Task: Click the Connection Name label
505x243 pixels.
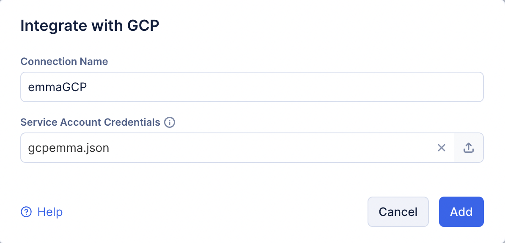Action: (x=64, y=62)
